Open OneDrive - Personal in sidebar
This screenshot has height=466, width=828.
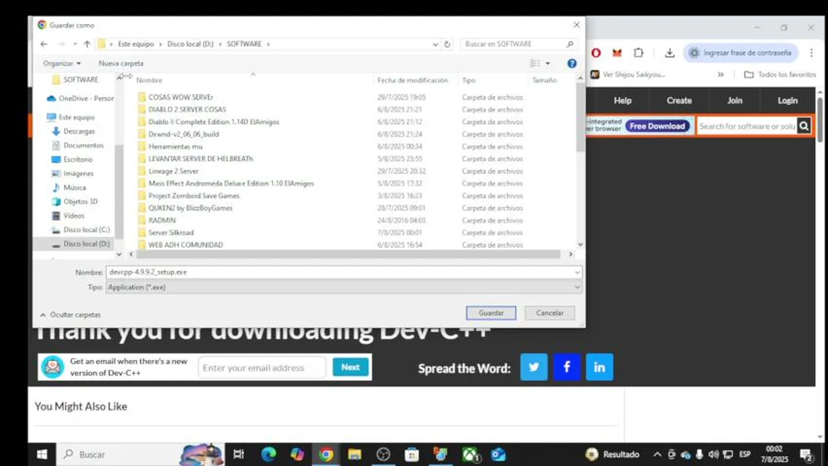pyautogui.click(x=80, y=98)
